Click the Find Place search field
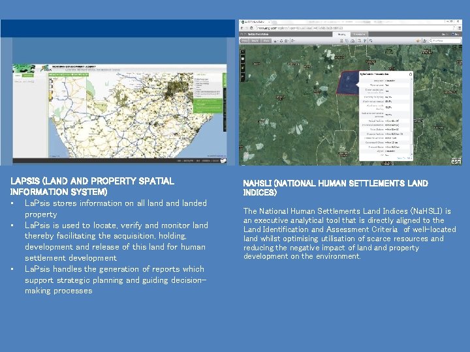The image size is (470, 352). [x=445, y=40]
